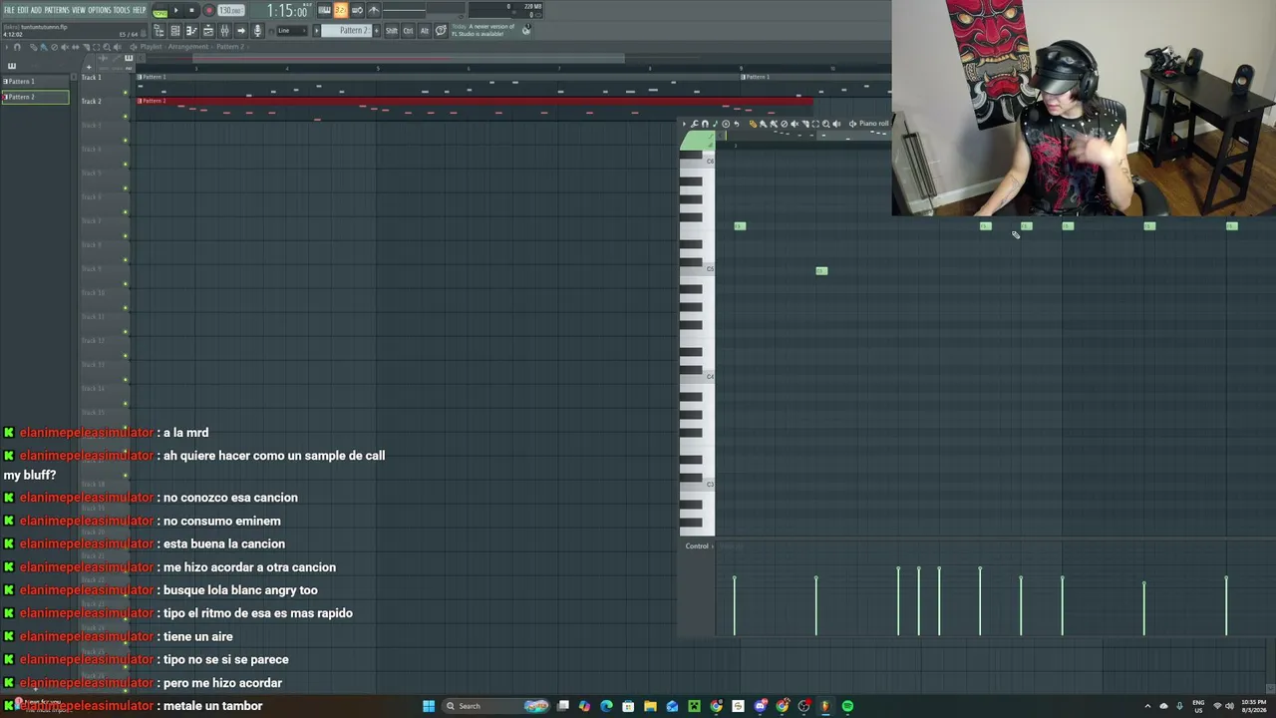
Task: Open the ADD menu
Action: tap(36, 10)
